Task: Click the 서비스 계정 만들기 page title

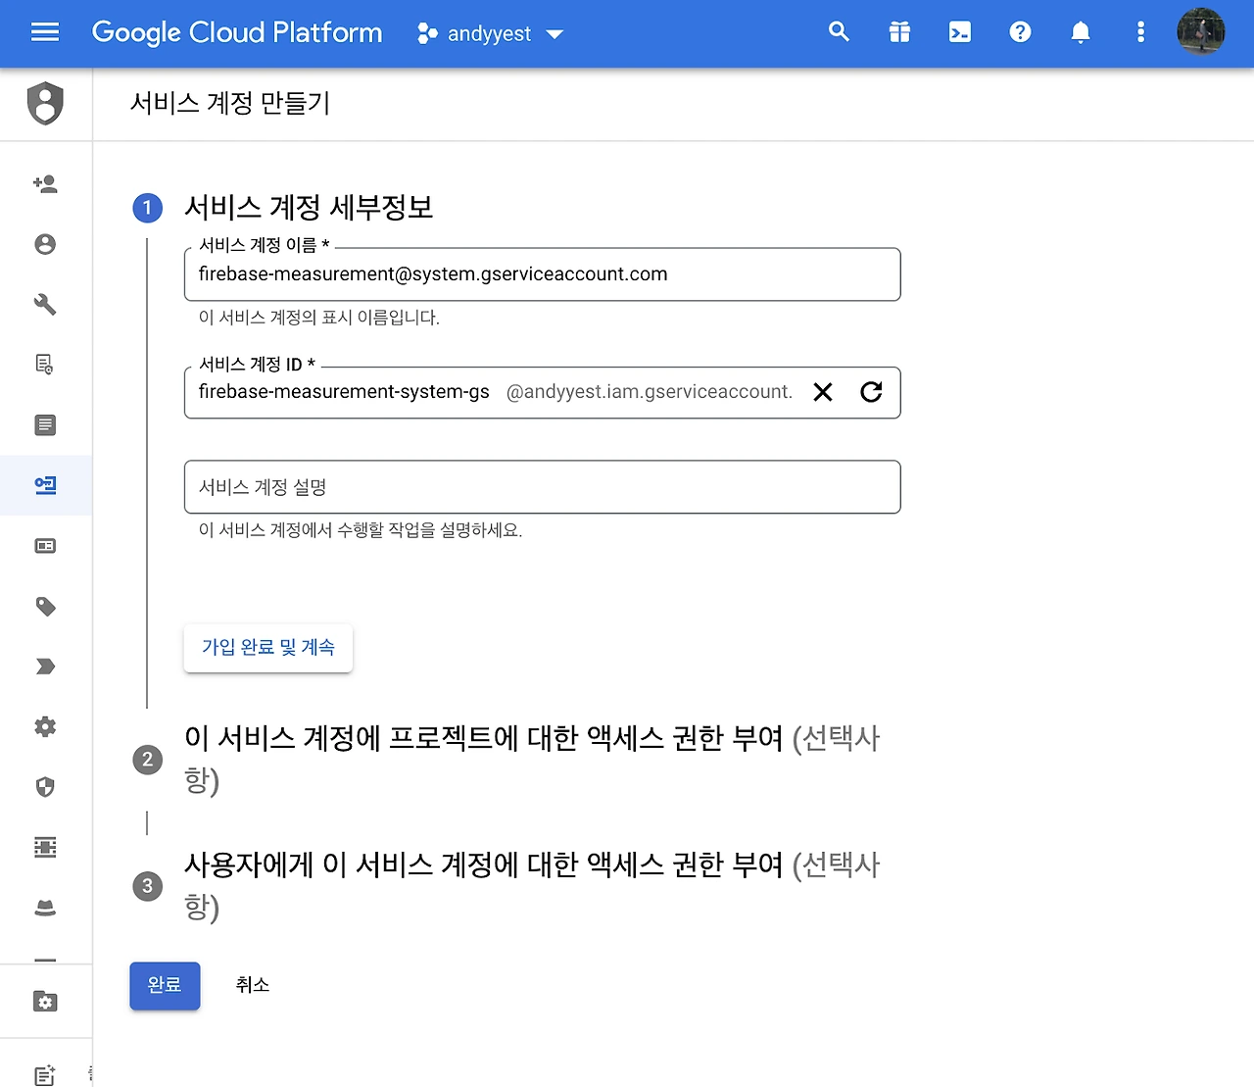Action: [230, 103]
